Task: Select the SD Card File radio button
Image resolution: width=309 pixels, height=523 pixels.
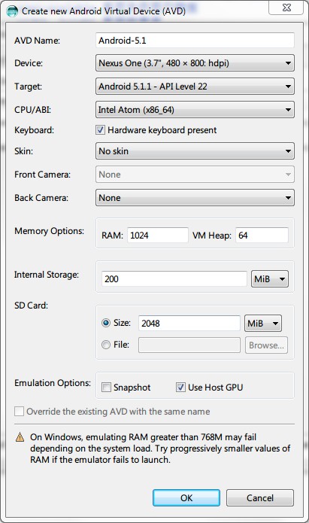Action: (x=106, y=345)
